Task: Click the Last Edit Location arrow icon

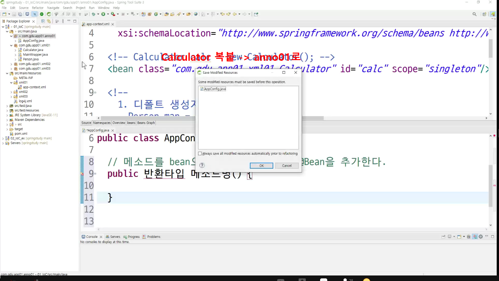Action: tap(223, 14)
